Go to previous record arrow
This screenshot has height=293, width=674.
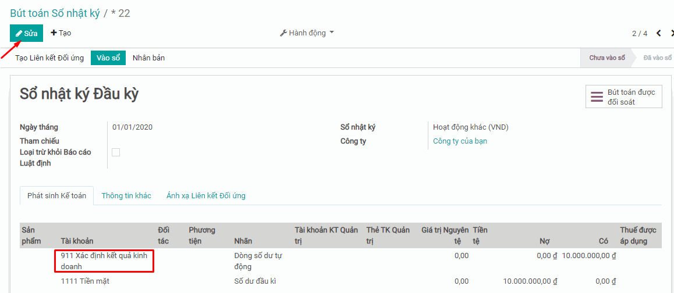click(659, 33)
